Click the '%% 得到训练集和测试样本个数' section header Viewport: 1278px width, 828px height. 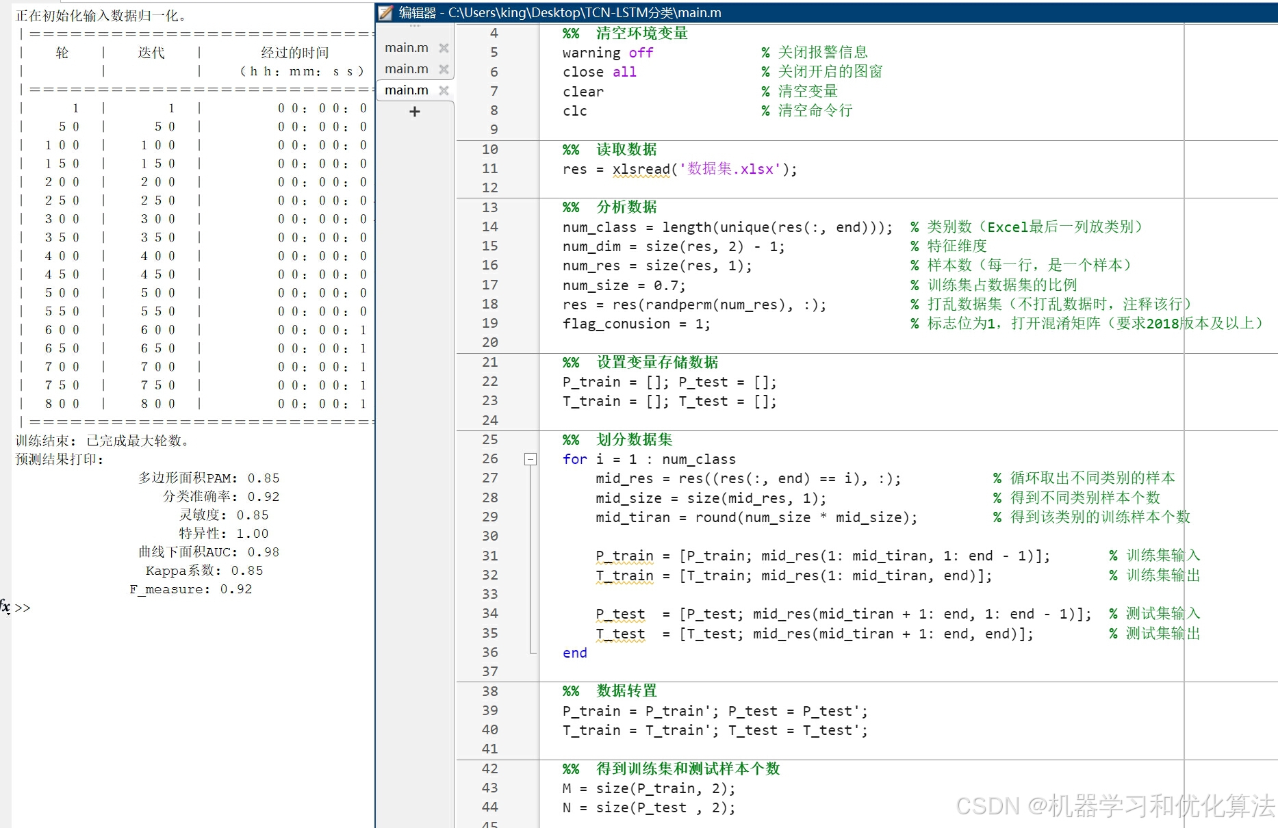672,768
